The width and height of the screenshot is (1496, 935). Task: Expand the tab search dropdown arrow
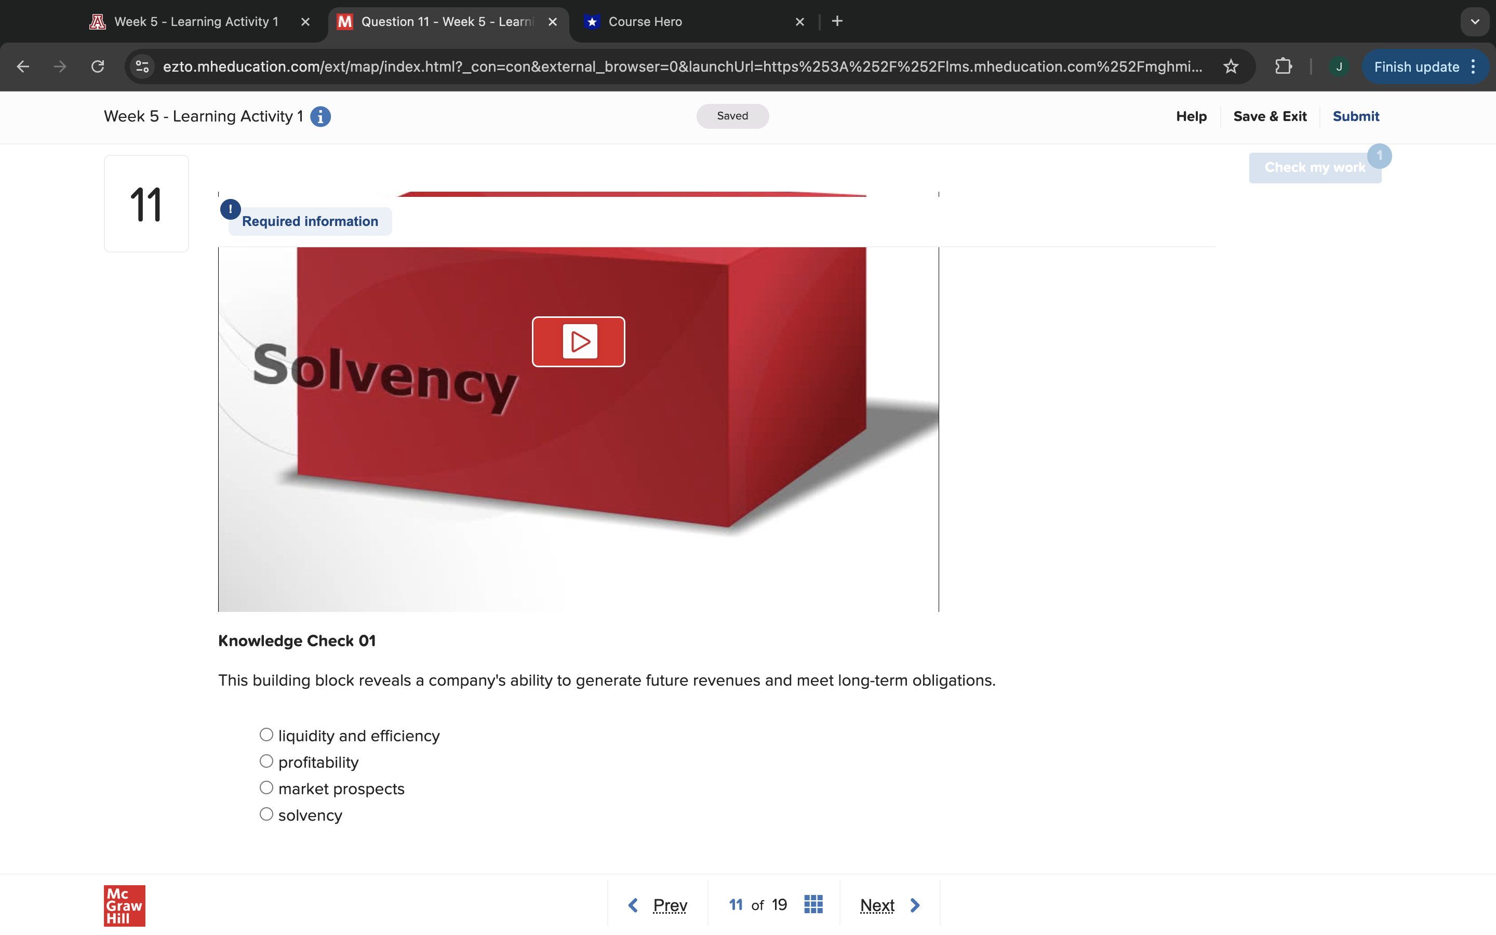[x=1475, y=22]
